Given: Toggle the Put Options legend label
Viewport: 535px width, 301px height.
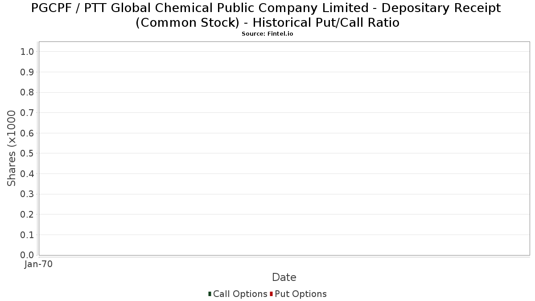Looking at the screenshot, I should (301, 294).
